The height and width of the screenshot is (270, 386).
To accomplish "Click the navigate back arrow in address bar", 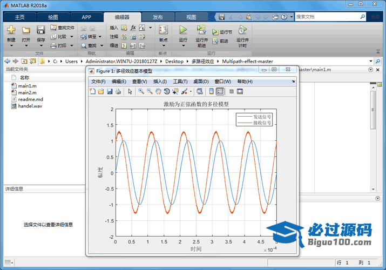I will tap(8, 61).
